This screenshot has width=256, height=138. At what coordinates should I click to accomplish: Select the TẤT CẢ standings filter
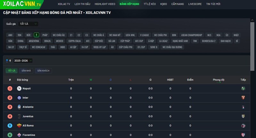[x=12, y=71]
